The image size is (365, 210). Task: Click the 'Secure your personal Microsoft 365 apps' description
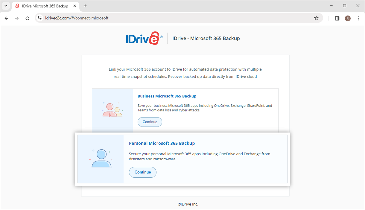click(200, 156)
